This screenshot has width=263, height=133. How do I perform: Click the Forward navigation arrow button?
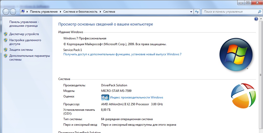pos(13,12)
